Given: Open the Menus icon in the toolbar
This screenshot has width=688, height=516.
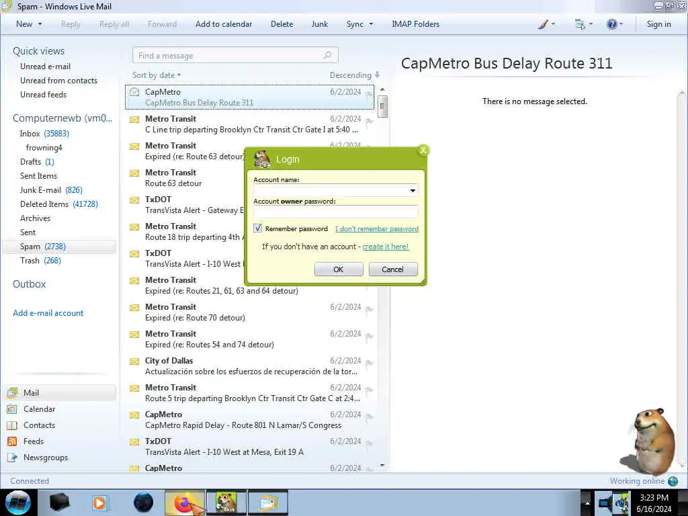Looking at the screenshot, I should (x=580, y=24).
